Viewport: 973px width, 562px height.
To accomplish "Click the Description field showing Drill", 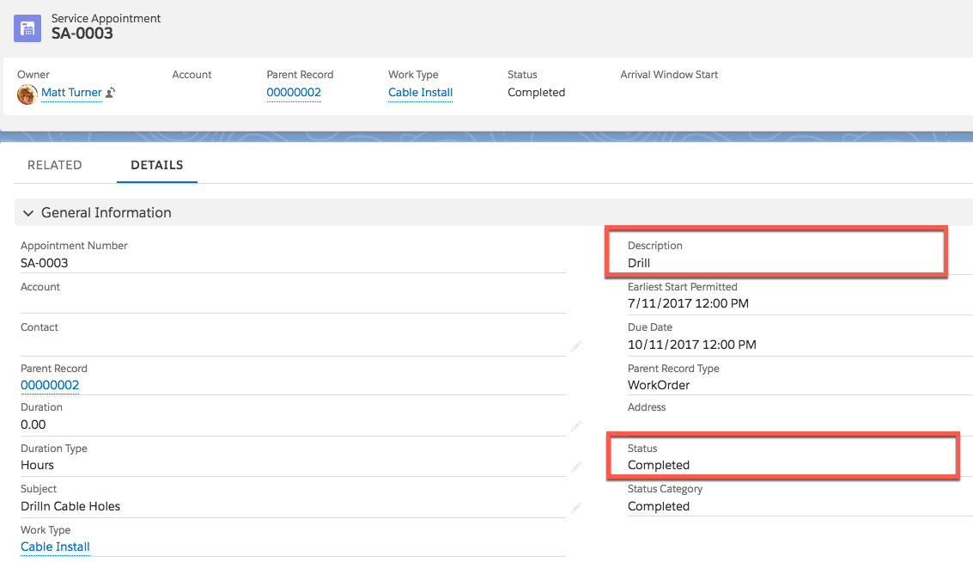I will [x=639, y=263].
